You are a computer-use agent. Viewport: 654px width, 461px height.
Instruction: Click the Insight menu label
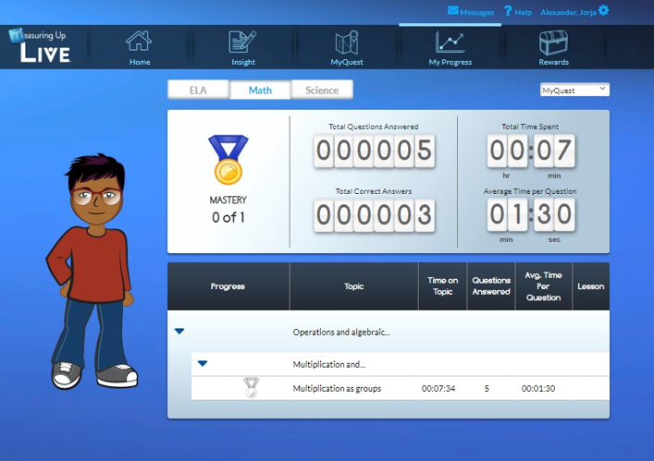[243, 62]
